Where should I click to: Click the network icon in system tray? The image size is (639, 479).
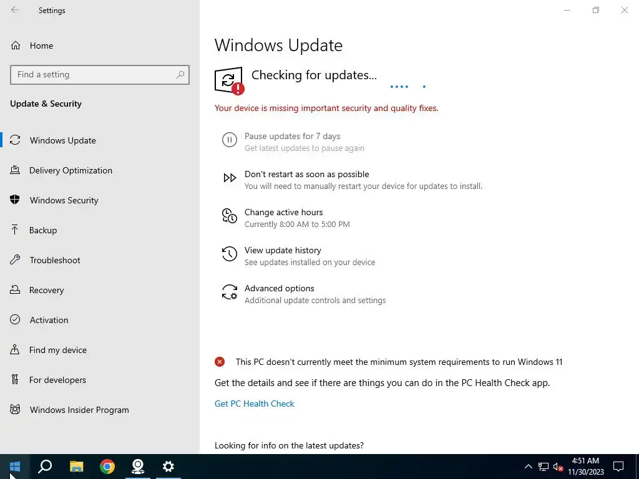(x=544, y=467)
